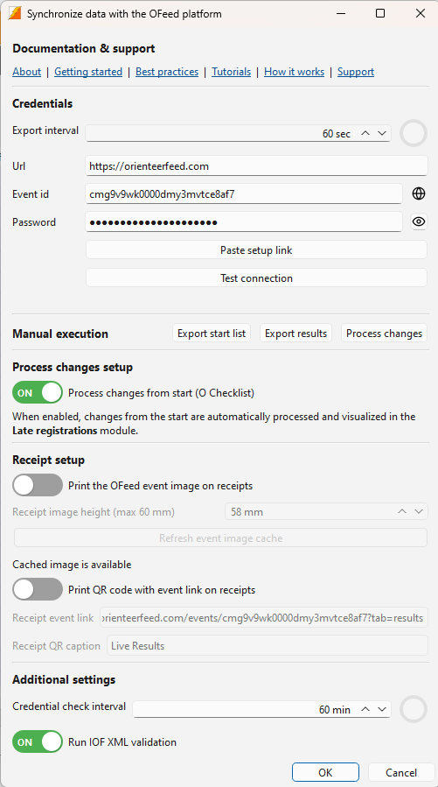Click the Paste setup link button

(256, 249)
